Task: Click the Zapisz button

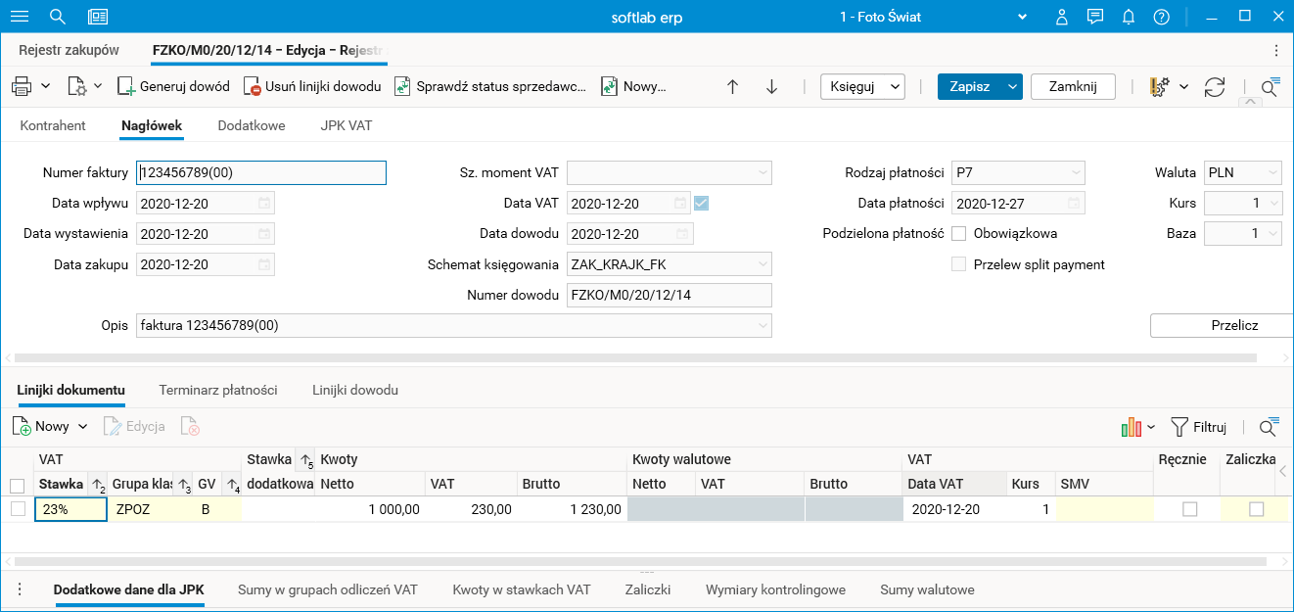Action: pyautogui.click(x=970, y=86)
